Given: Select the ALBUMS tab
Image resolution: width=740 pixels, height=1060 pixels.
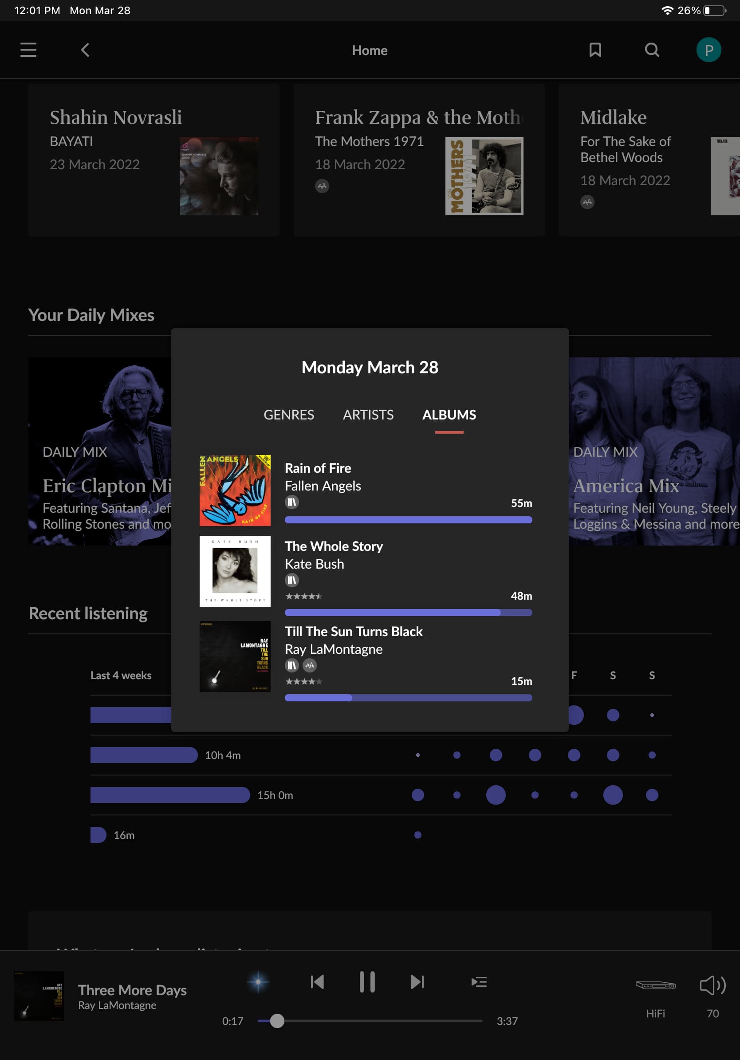Looking at the screenshot, I should tap(449, 415).
